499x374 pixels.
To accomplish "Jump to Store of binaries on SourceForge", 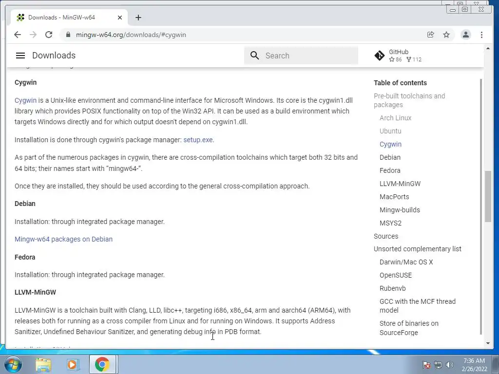I will click(409, 328).
